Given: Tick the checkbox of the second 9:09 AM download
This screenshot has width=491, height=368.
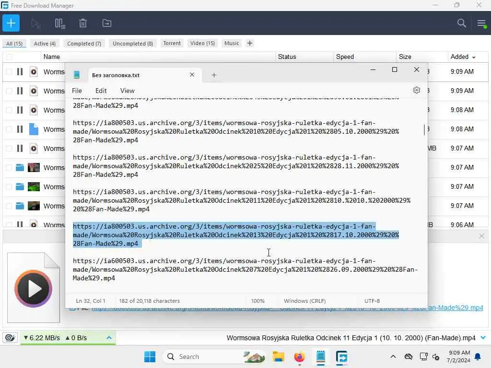Looking at the screenshot, I should coord(10,91).
